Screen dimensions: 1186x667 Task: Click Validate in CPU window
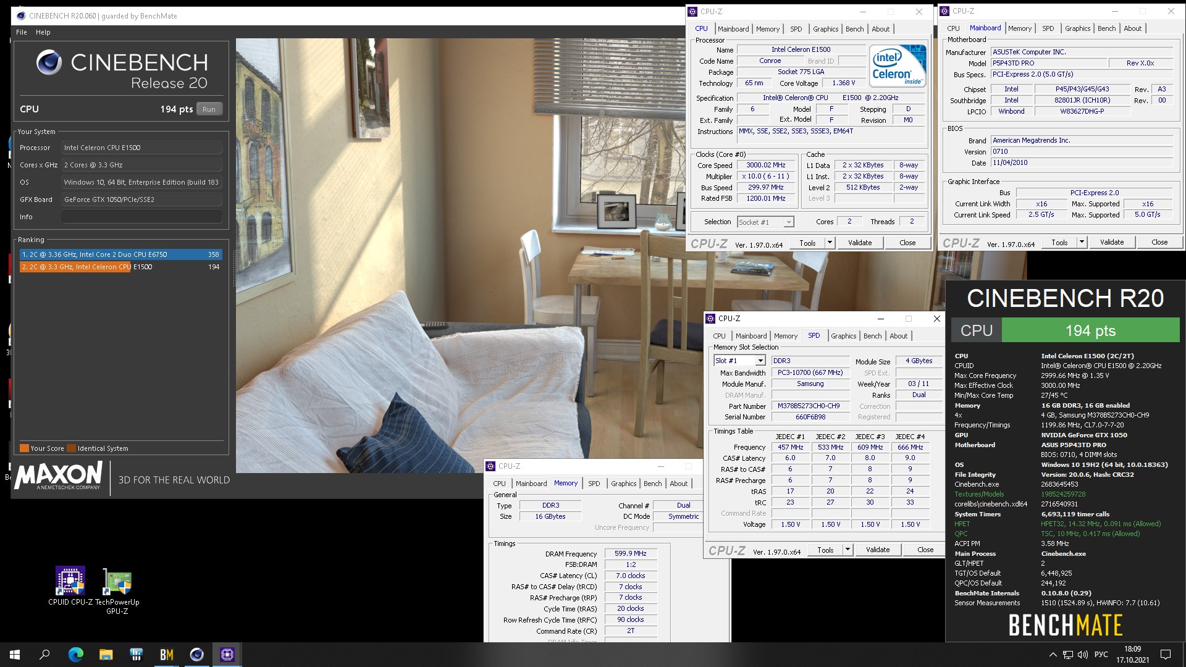coord(860,243)
